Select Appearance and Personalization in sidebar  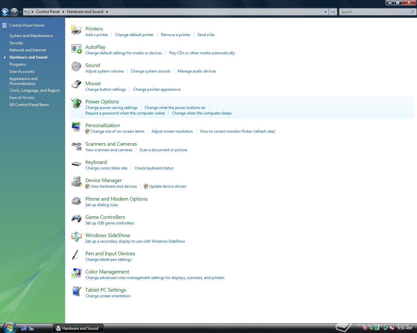tap(23, 81)
